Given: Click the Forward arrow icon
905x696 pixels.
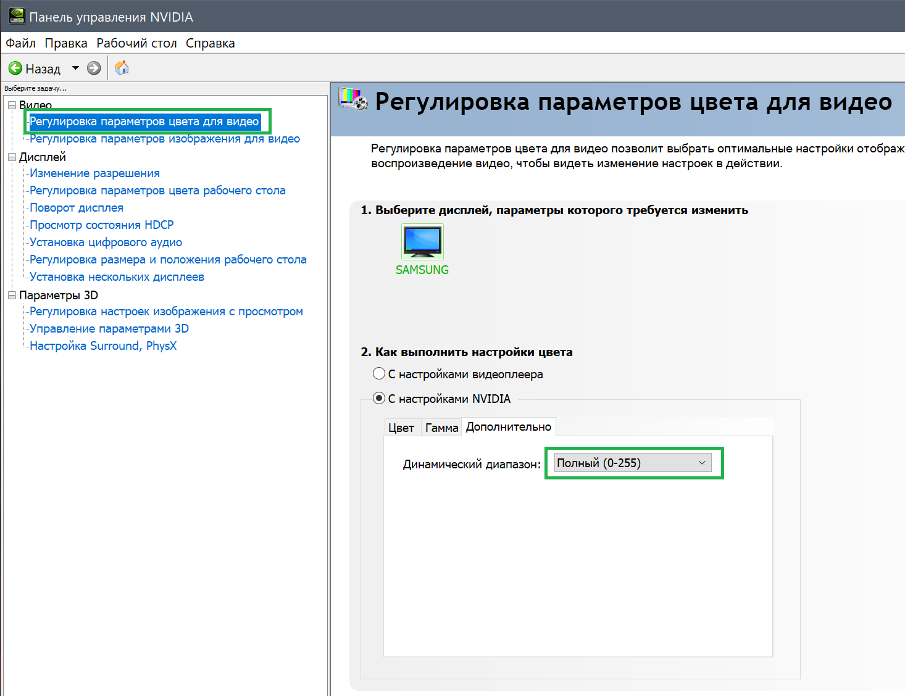Looking at the screenshot, I should coord(94,68).
